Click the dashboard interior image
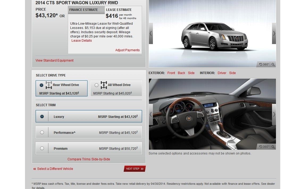Screen dimensions: 301x189 tap(212, 114)
